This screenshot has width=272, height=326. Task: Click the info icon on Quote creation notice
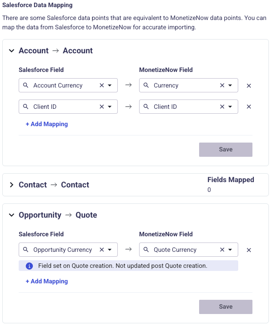click(x=29, y=266)
